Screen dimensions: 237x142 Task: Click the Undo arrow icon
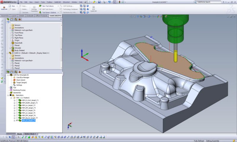coord(109,2)
